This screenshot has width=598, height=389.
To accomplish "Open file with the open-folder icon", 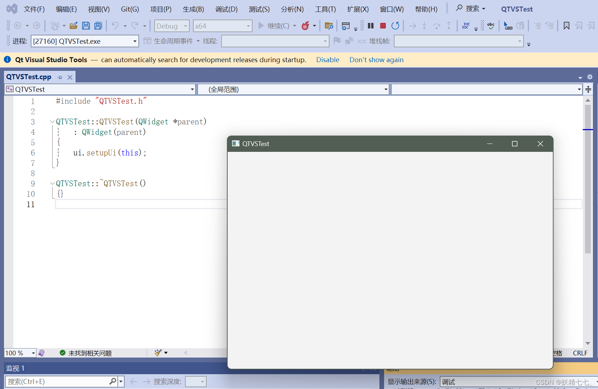I will pyautogui.click(x=74, y=26).
